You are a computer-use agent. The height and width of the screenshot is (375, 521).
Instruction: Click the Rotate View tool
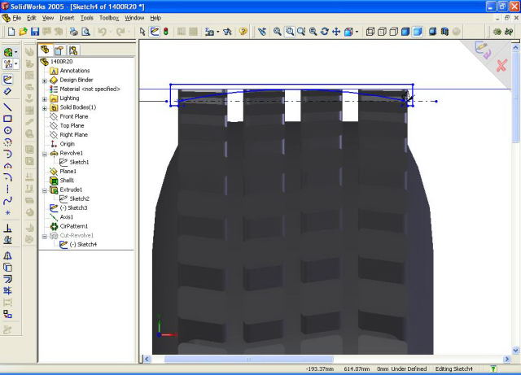(x=325, y=32)
